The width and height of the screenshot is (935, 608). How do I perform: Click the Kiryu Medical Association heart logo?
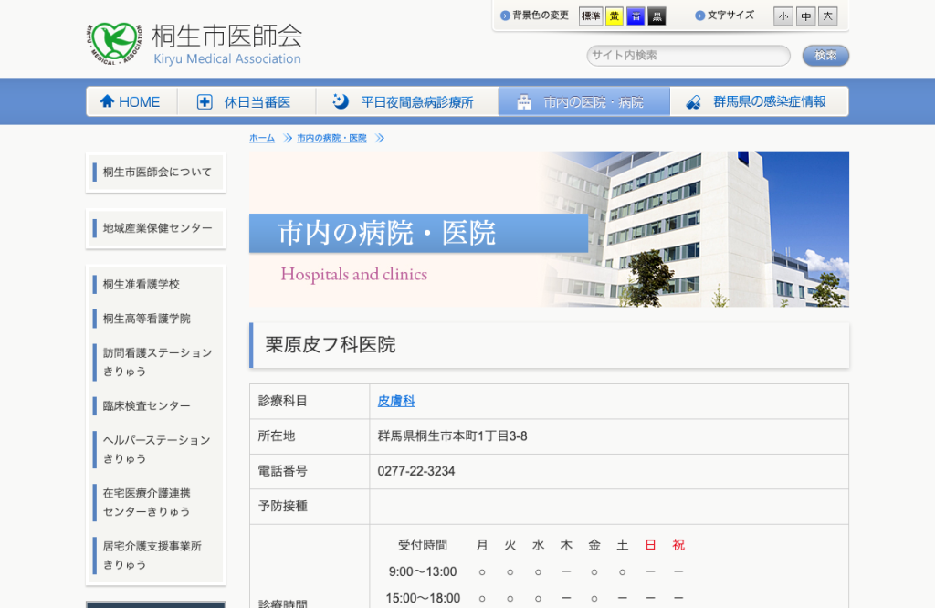pos(115,44)
